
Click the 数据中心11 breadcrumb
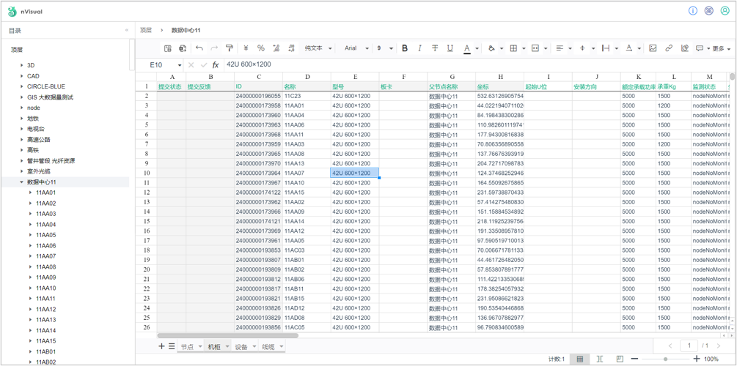(186, 30)
